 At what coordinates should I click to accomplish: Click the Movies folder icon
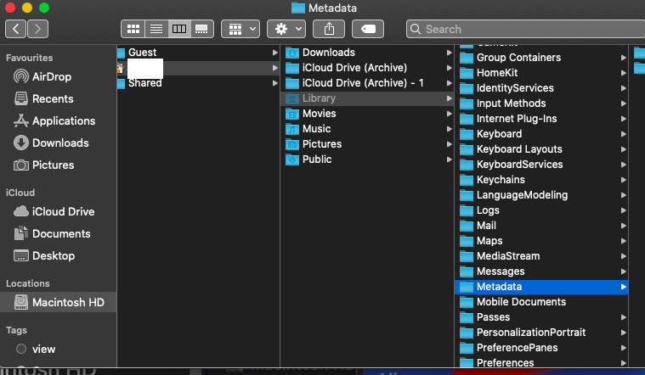[x=292, y=114]
